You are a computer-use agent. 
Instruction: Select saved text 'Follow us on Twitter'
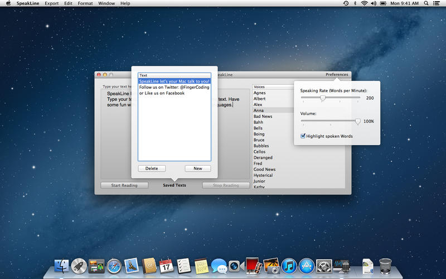point(174,87)
